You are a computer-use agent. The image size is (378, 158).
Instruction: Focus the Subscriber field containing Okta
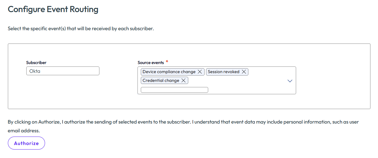point(63,71)
